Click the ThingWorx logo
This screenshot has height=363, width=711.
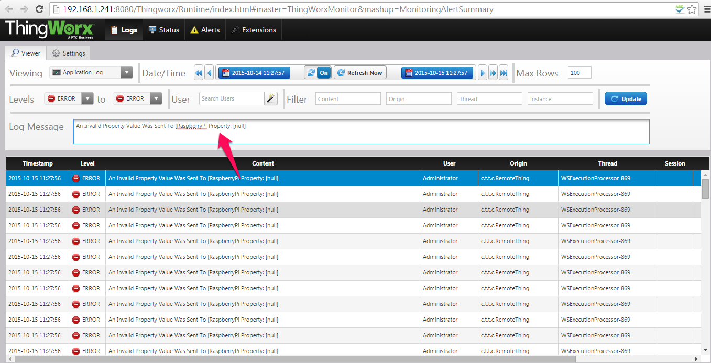[50, 30]
